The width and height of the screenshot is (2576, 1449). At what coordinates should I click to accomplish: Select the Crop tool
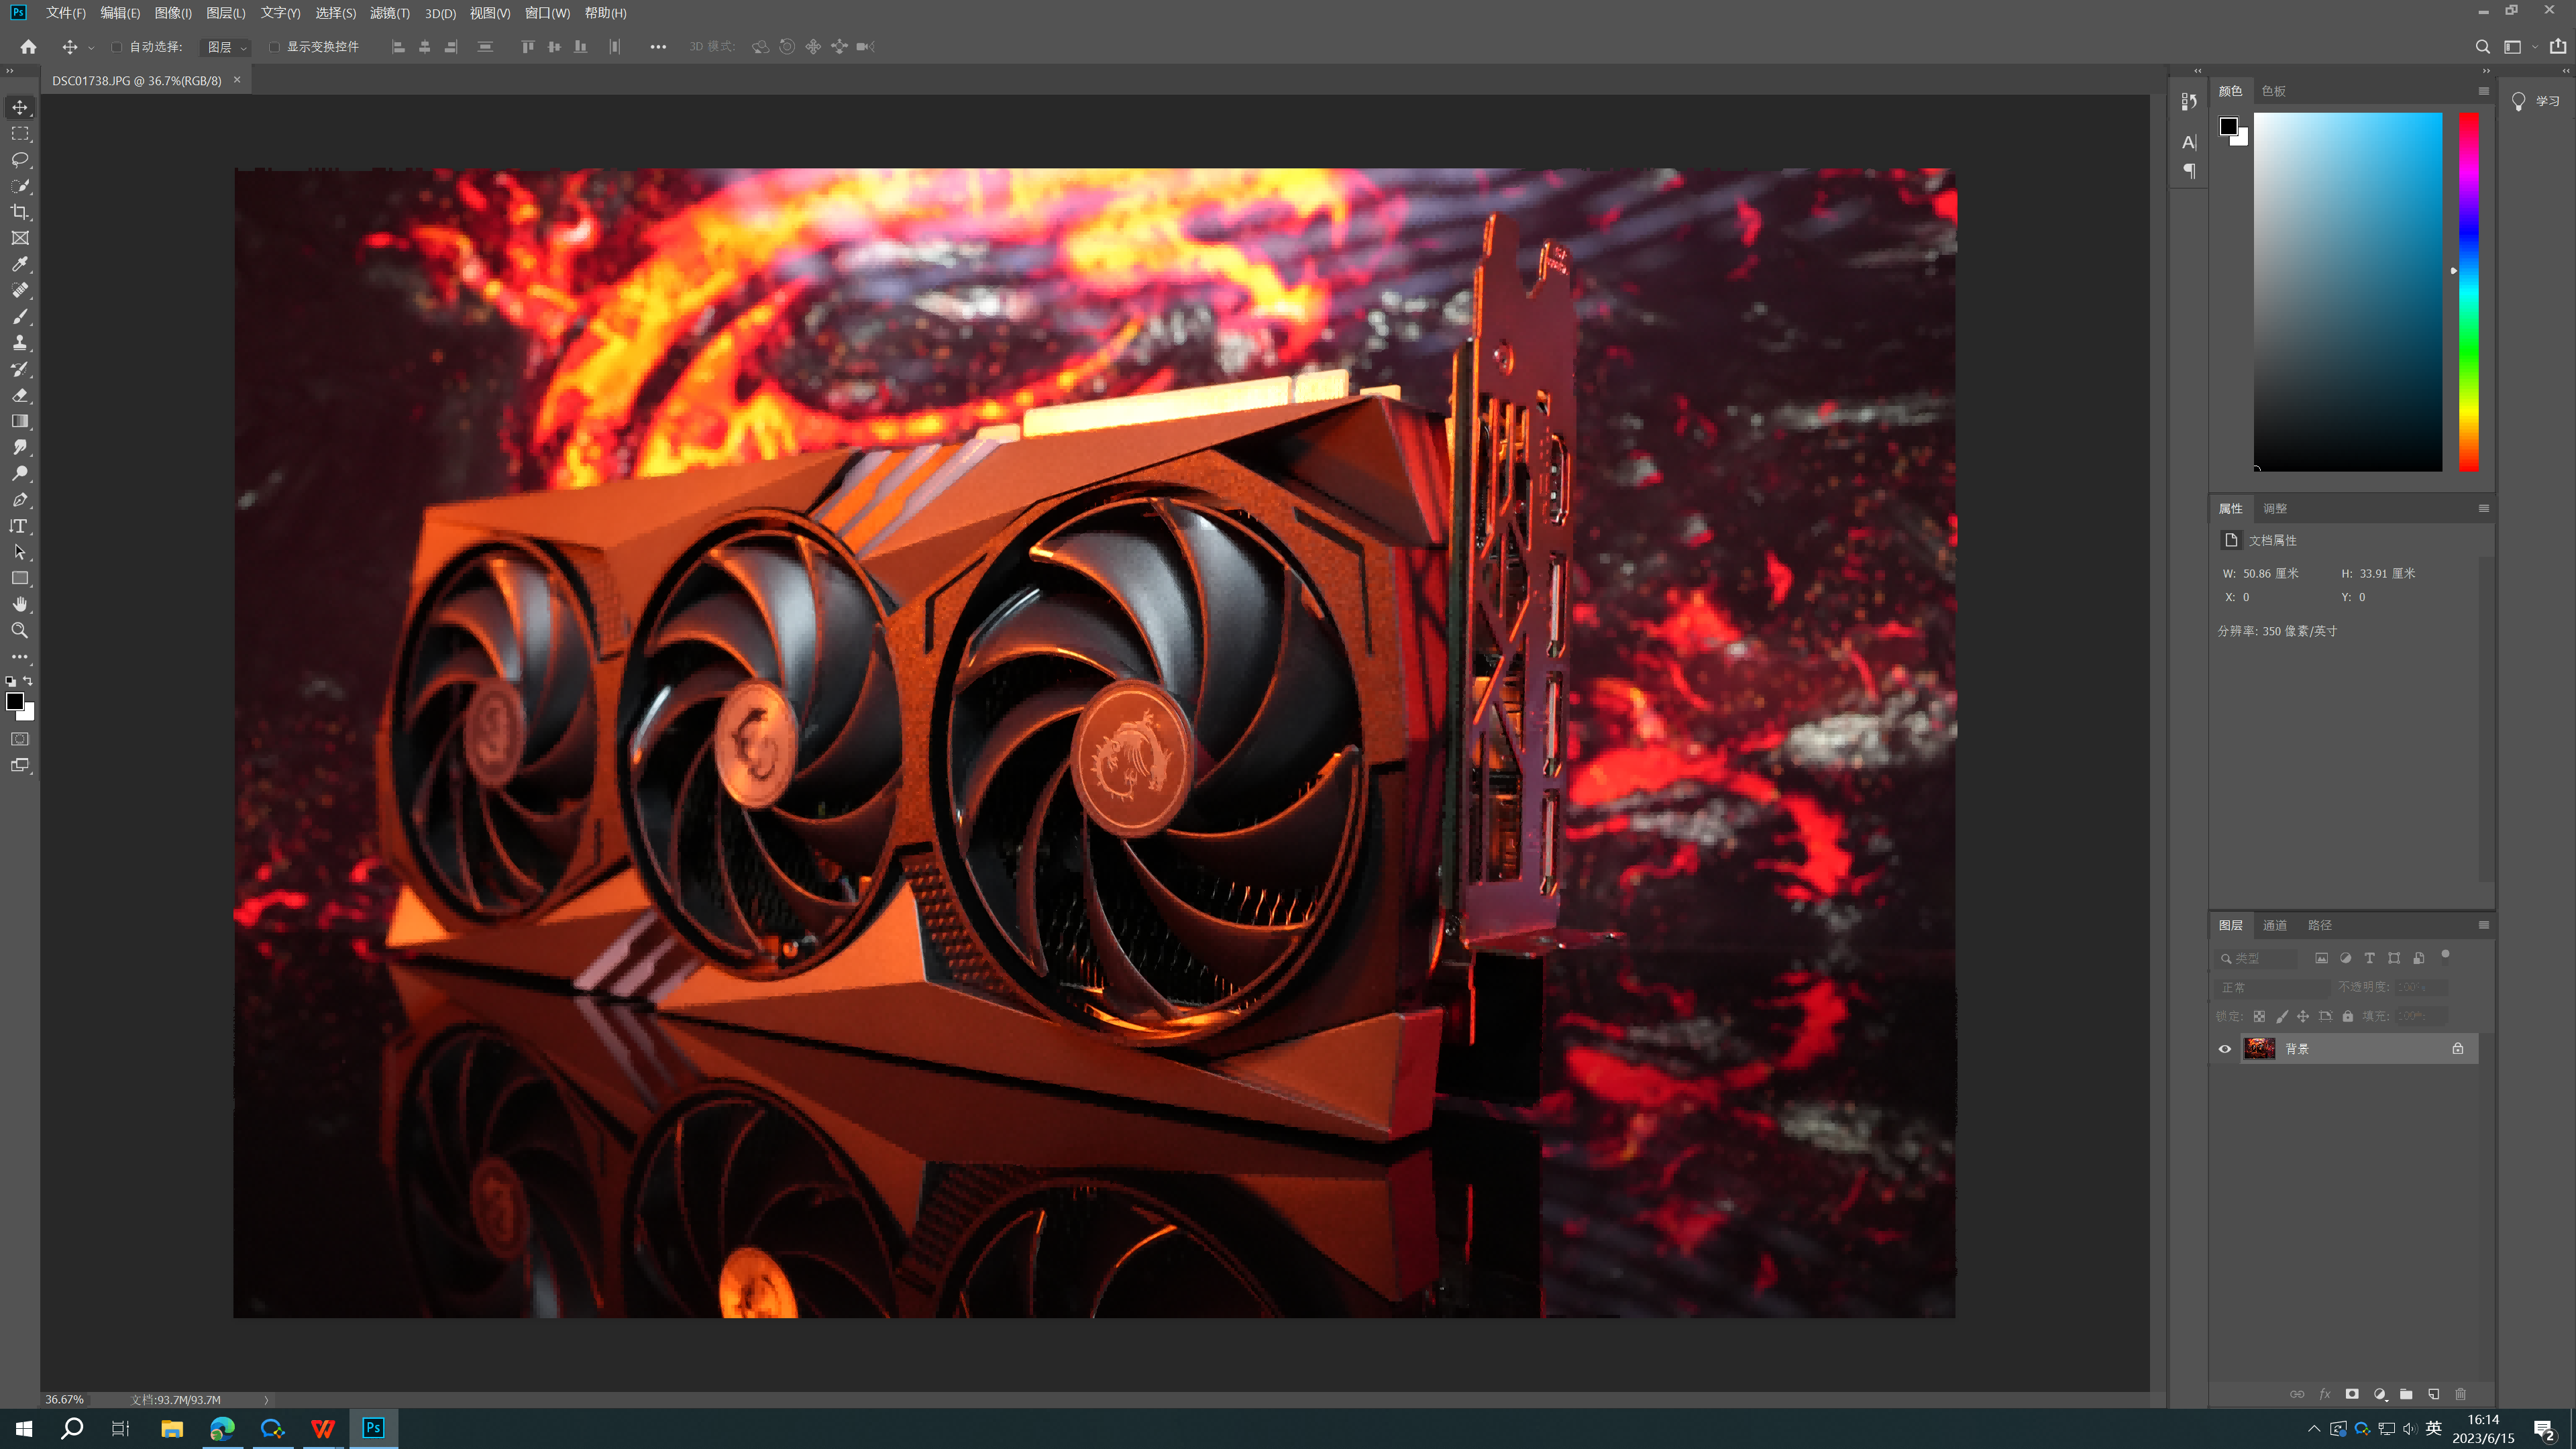(20, 212)
